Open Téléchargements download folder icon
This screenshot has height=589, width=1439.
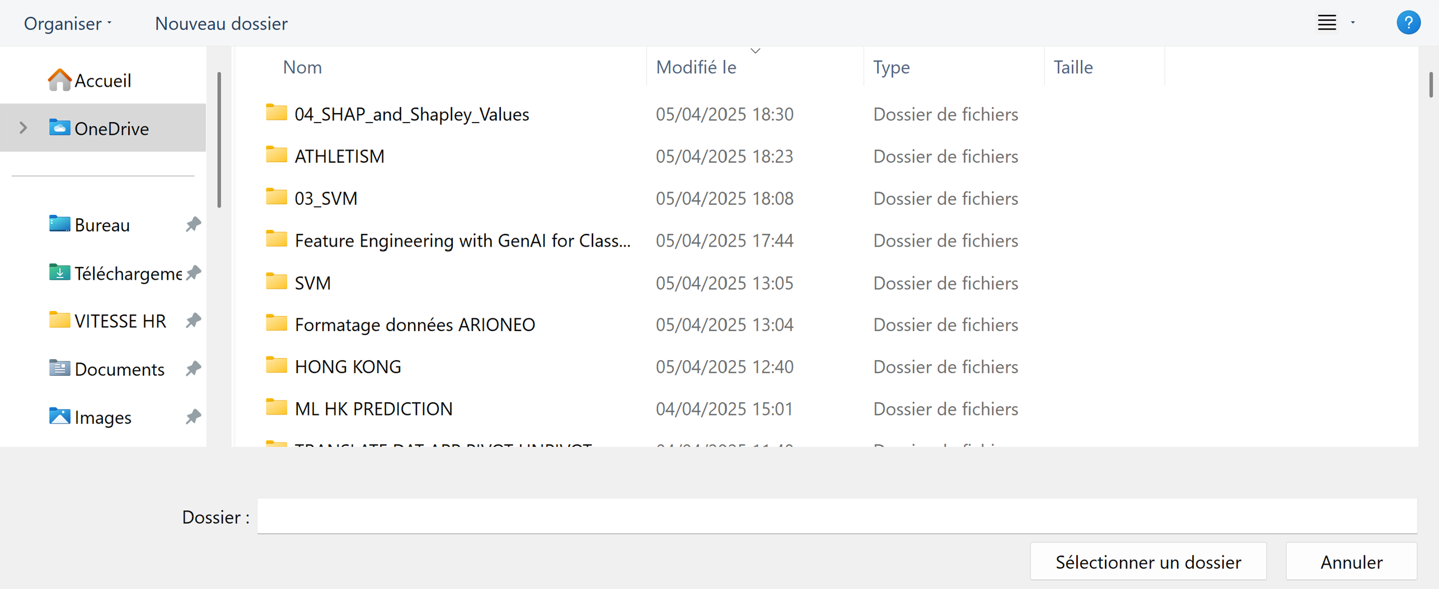[59, 273]
